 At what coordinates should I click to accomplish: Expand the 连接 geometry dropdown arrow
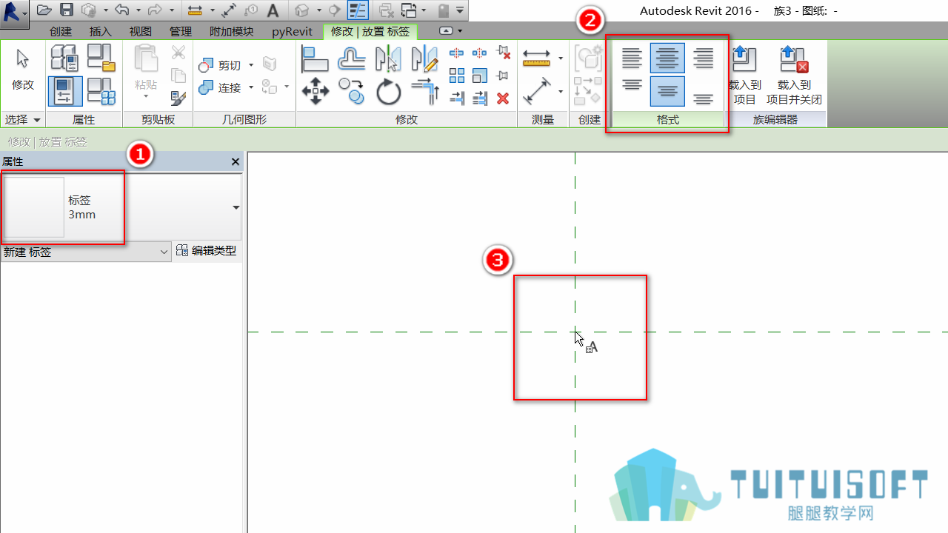251,87
